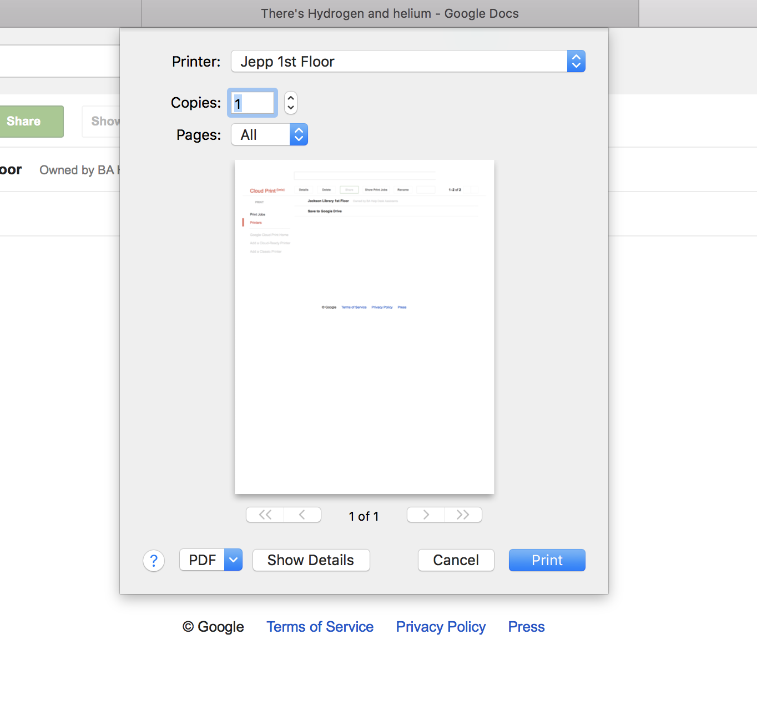Image resolution: width=757 pixels, height=715 pixels.
Task: Click the next page arrow icon
Action: (425, 515)
